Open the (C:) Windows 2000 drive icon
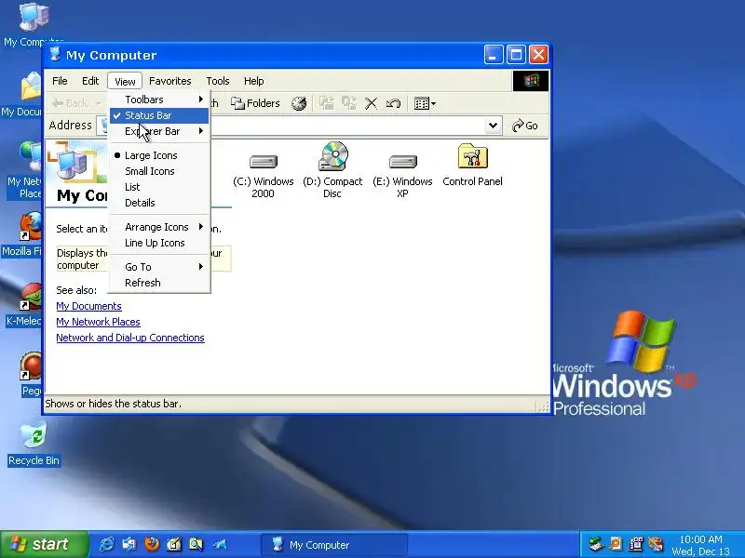The image size is (745, 558). [263, 171]
